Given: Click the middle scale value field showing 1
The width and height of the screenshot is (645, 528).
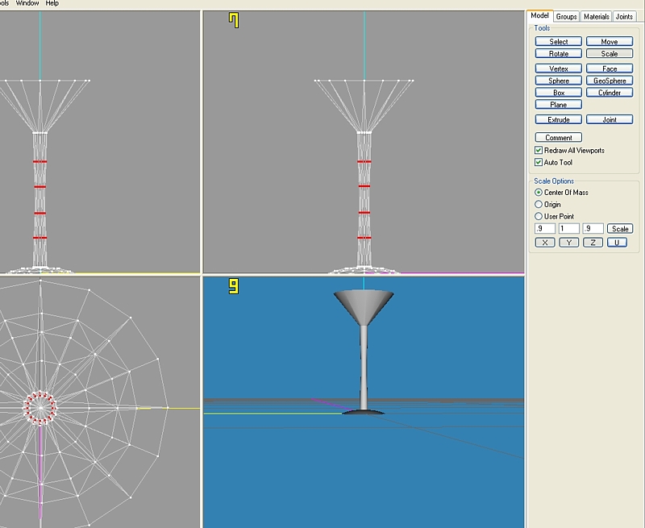Looking at the screenshot, I should point(568,229).
